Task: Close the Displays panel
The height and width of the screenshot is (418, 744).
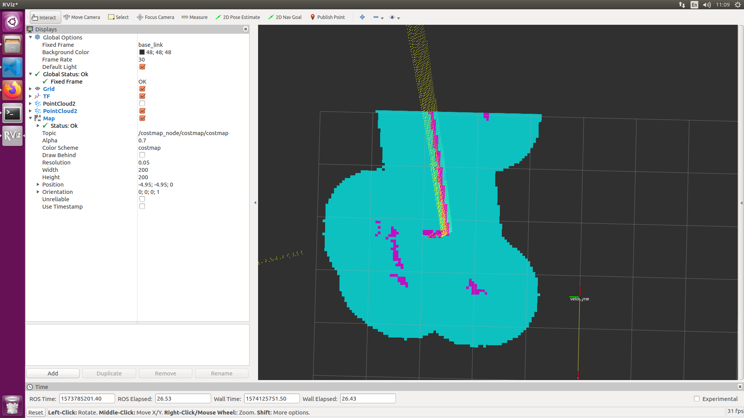Action: tap(246, 29)
